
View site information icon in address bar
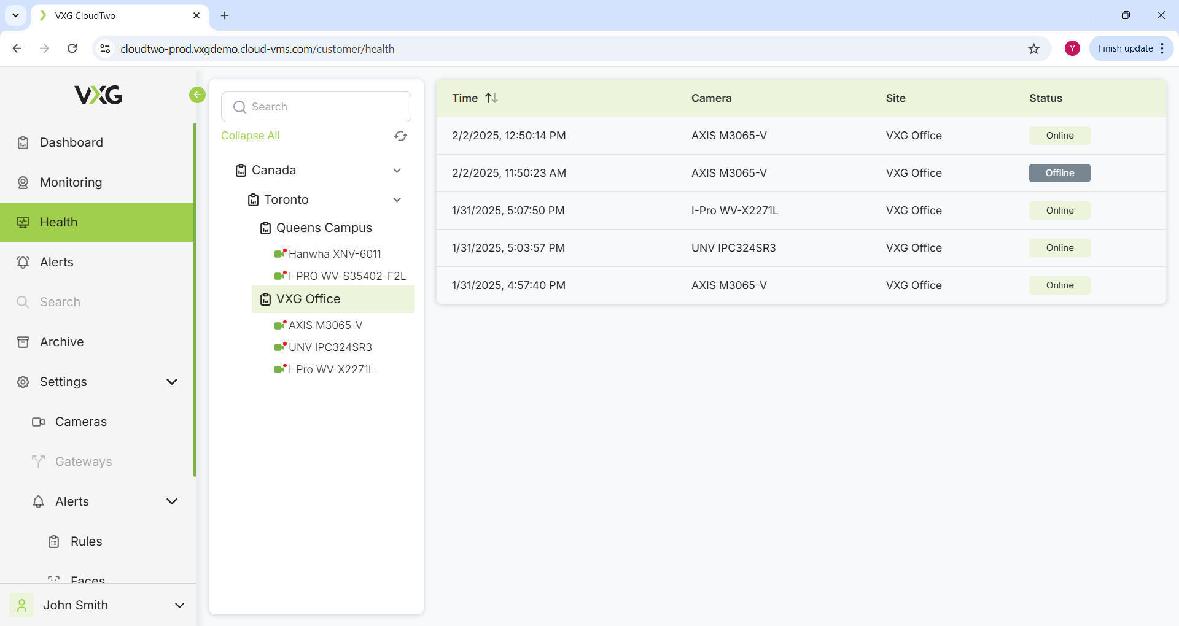[106, 49]
